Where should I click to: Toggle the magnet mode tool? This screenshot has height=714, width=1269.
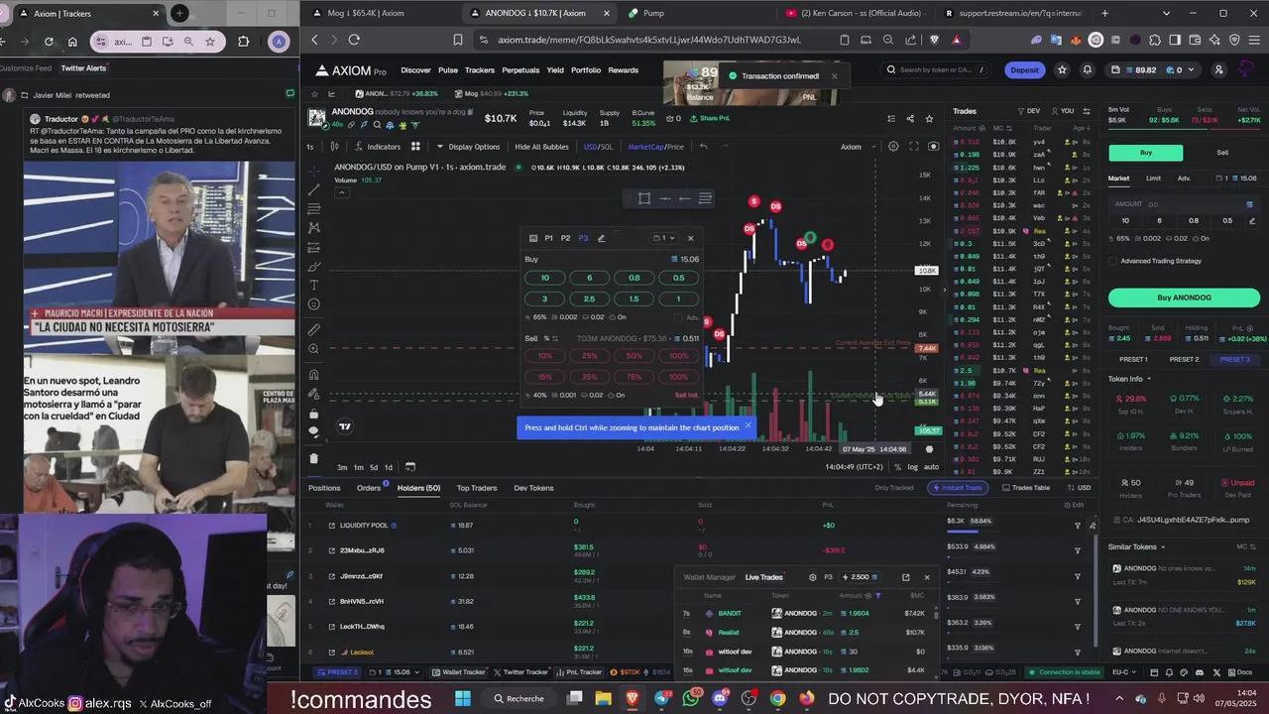314,375
